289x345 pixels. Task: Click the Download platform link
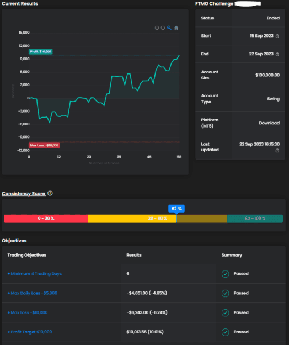pos(269,123)
